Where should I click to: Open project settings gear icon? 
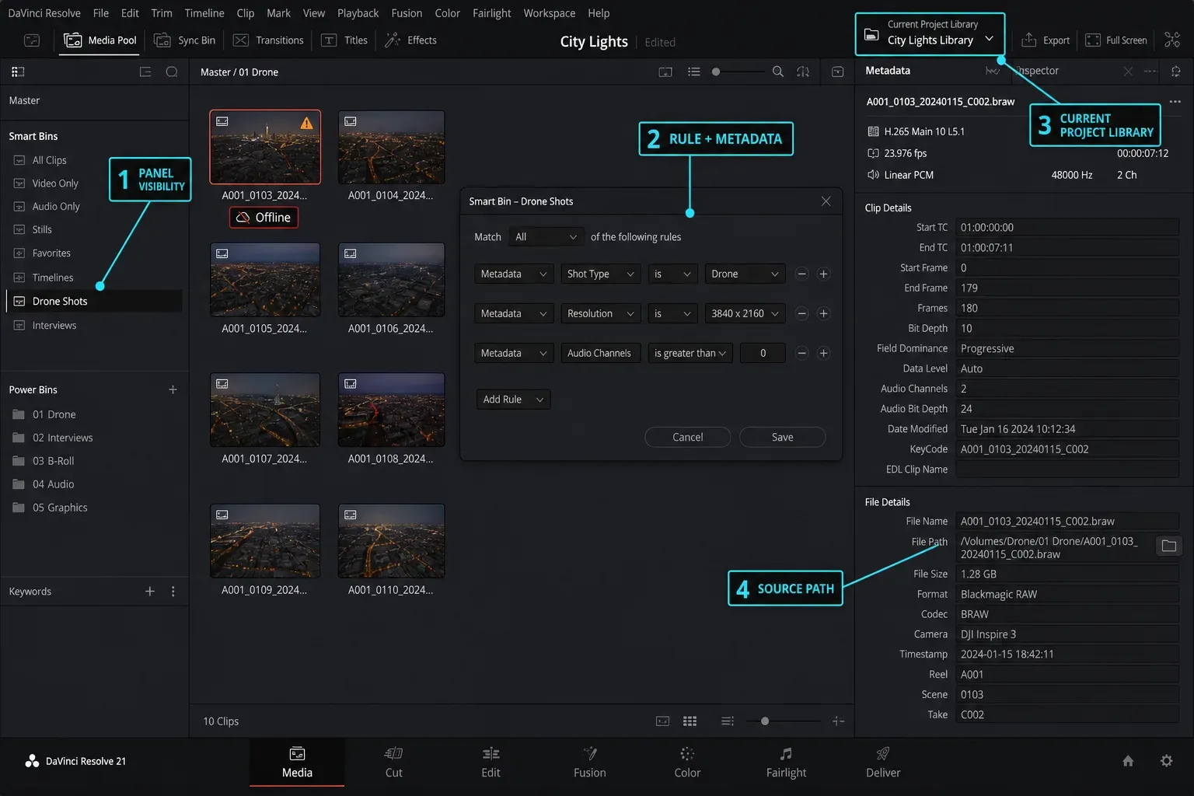click(x=1166, y=761)
